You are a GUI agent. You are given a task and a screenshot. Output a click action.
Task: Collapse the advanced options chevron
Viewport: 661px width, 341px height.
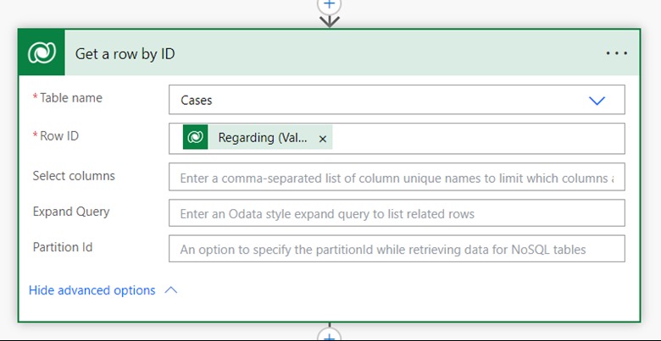coord(170,290)
